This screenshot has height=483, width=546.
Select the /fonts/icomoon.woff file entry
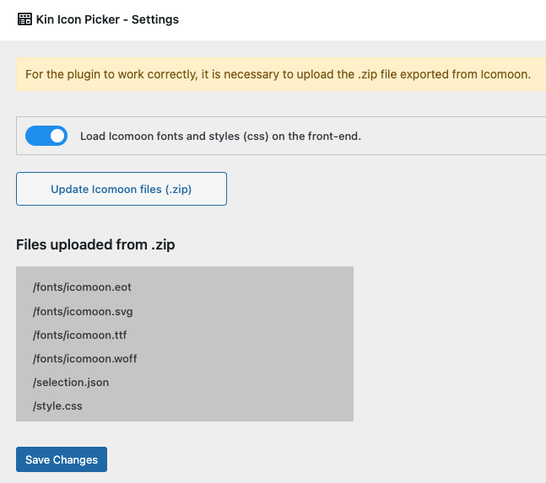[x=85, y=359]
